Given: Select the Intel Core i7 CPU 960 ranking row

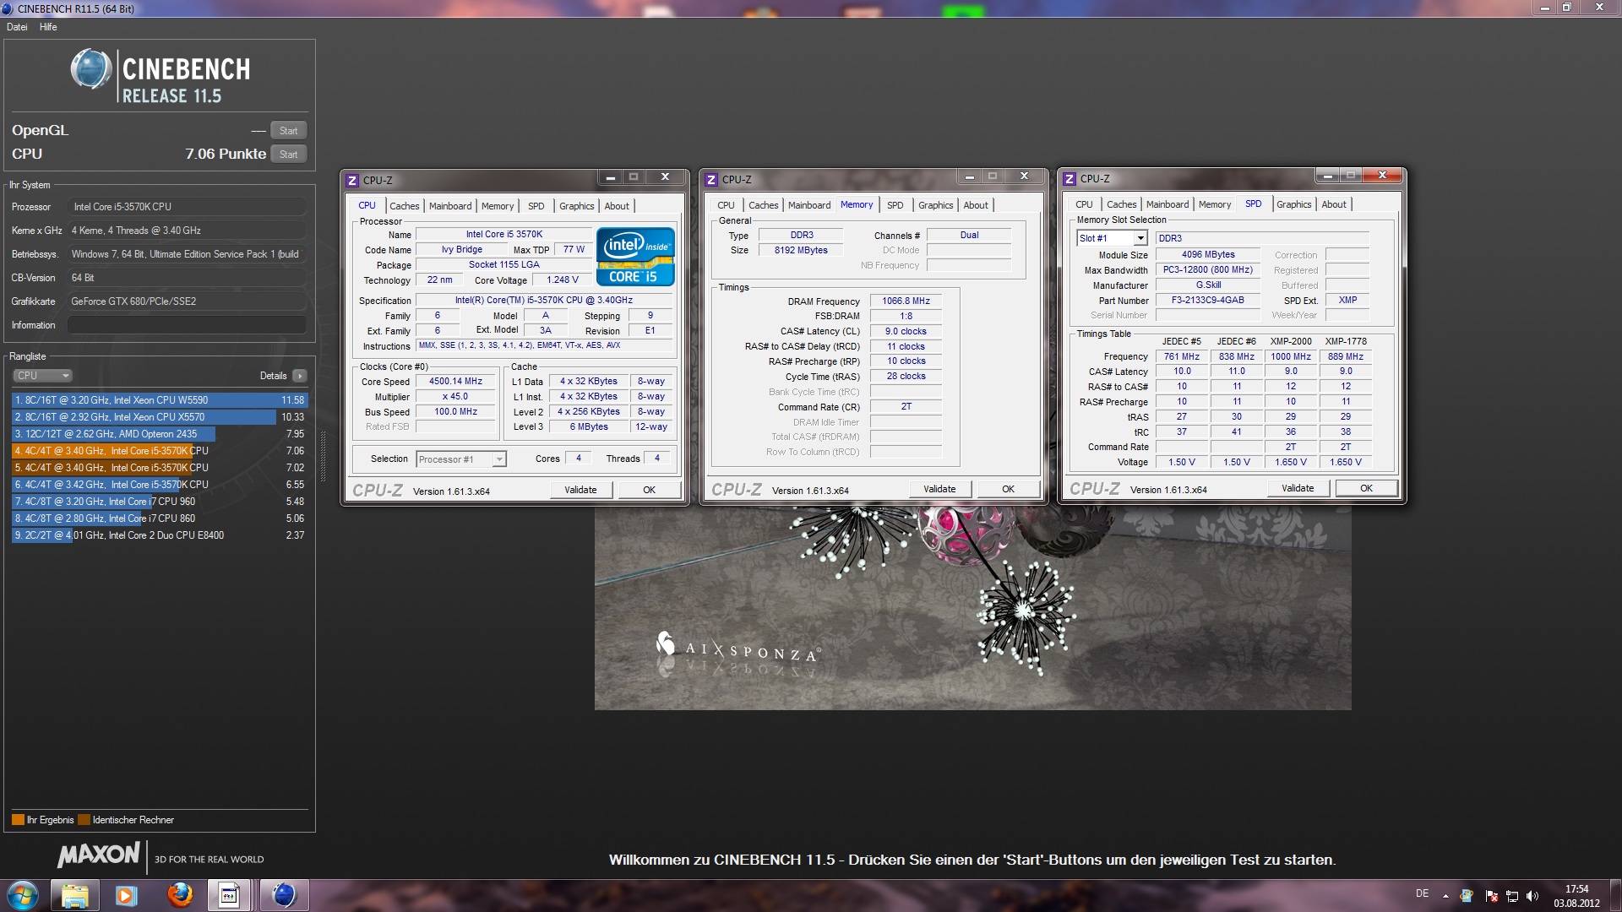Looking at the screenshot, I should [160, 502].
